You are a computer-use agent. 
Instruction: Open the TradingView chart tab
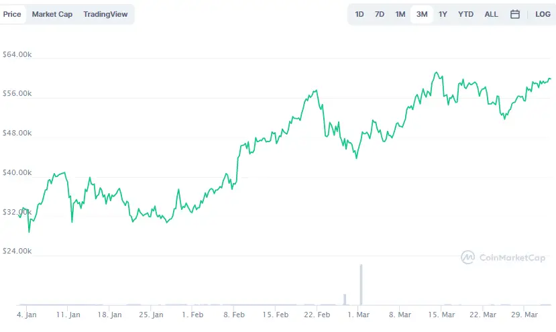105,14
